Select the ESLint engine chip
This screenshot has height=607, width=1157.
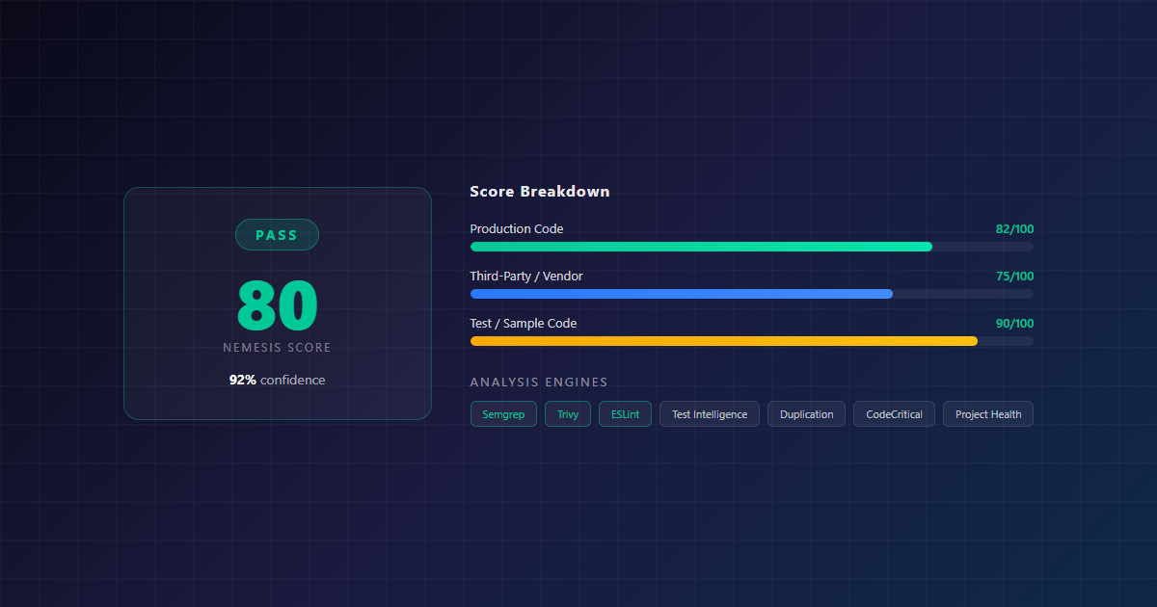[625, 414]
